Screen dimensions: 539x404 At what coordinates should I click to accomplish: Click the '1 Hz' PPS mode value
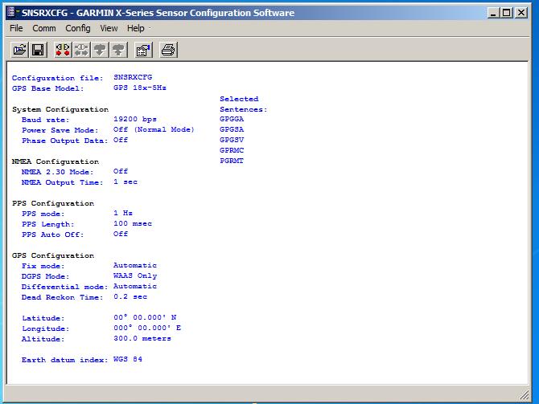coord(123,213)
